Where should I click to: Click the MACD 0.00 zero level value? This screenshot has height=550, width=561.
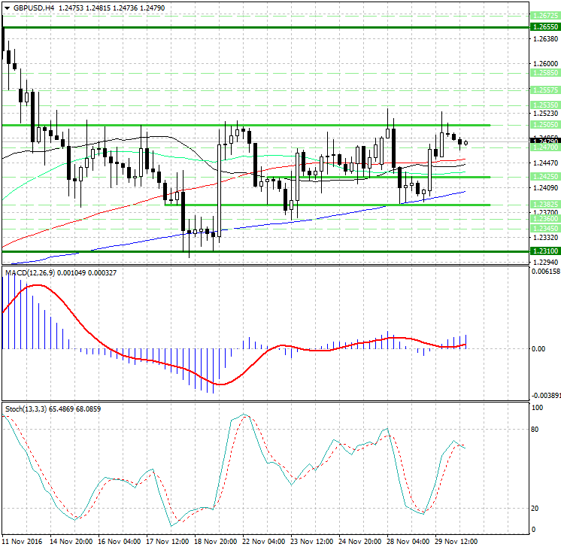pos(538,349)
